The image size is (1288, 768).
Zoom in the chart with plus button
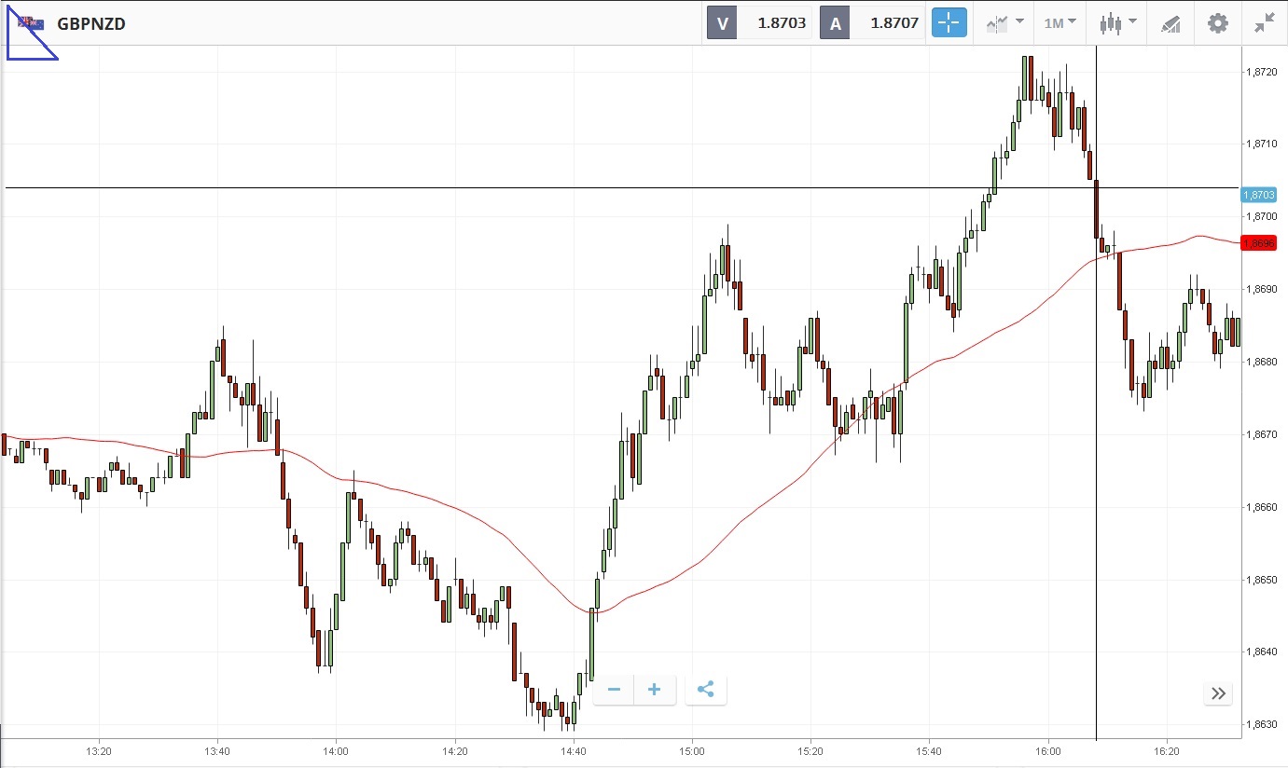click(655, 690)
